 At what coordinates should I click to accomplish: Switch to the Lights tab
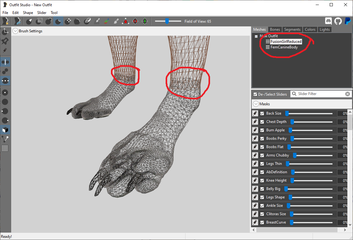tap(325, 29)
